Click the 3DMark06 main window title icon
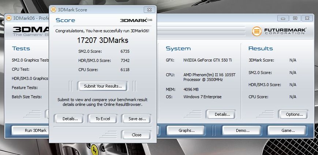The width and height of the screenshot is (318, 155). point(9,18)
